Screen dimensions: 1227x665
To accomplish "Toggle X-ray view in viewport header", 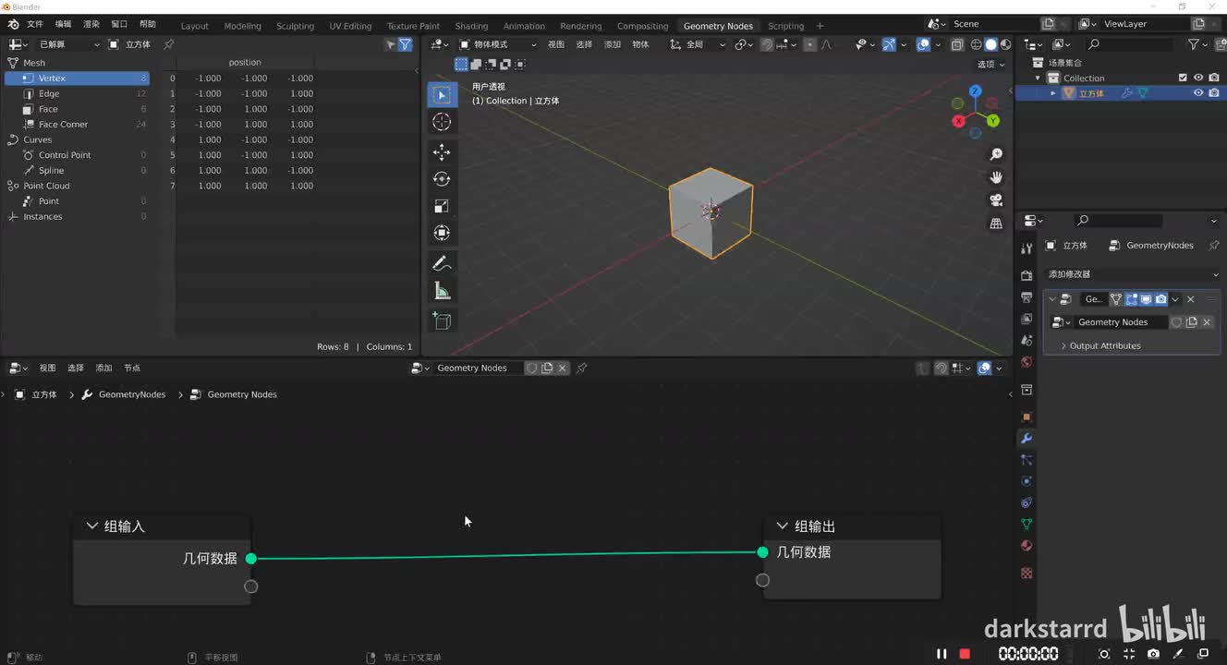I will tap(957, 44).
